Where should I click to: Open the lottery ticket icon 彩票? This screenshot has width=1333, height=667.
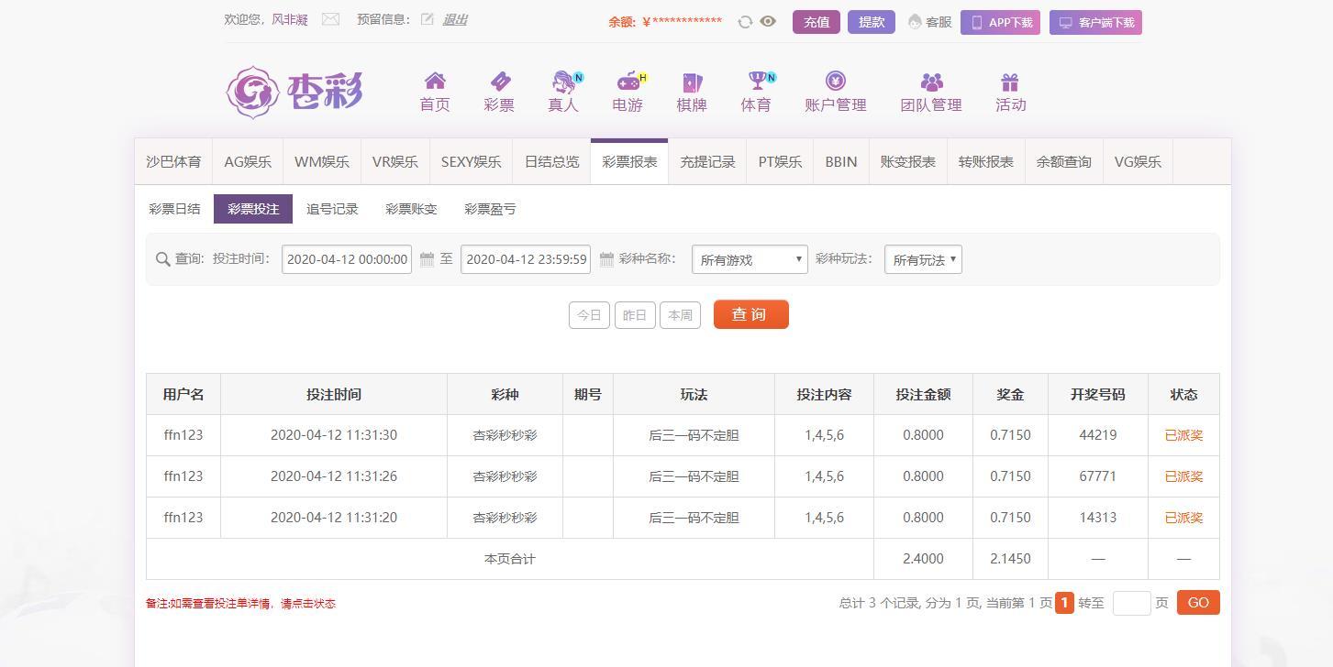pos(499,82)
